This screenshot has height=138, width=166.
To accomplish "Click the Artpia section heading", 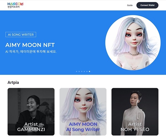I will [13, 83].
